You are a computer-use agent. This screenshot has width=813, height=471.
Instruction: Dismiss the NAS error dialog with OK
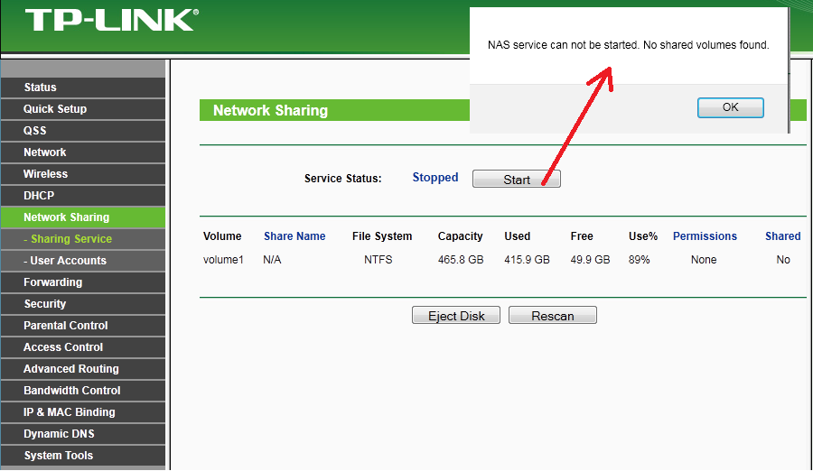730,107
